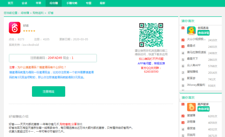Click the 葫芦星球 app icon

(191, 107)
